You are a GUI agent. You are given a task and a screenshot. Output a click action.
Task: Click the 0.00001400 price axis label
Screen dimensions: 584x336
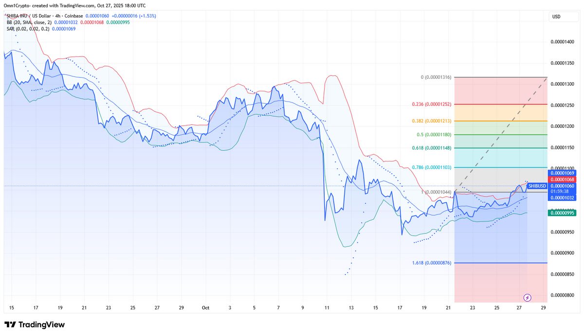[x=562, y=42]
